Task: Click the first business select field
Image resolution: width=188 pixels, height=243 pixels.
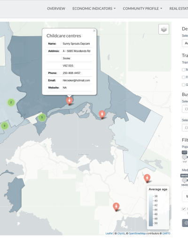Action: click(185, 109)
